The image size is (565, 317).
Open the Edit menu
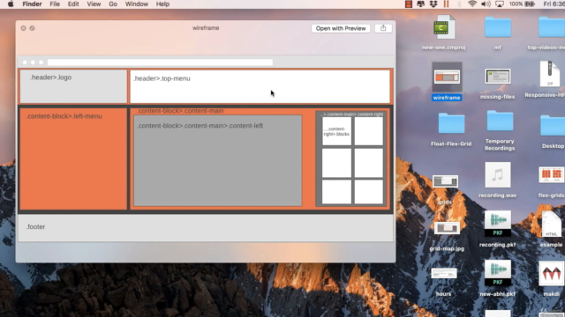73,4
